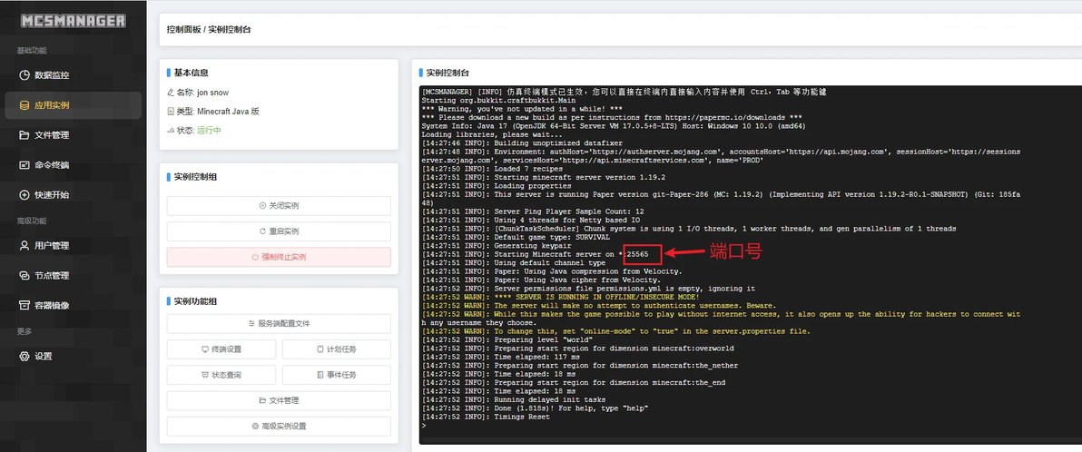Click the 设置 gear icon

pos(25,356)
